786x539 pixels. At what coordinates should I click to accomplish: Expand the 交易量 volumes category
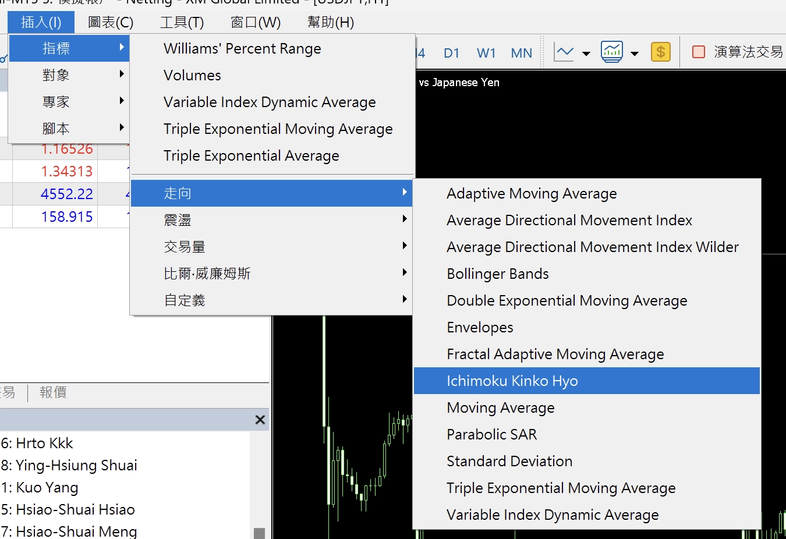[272, 247]
